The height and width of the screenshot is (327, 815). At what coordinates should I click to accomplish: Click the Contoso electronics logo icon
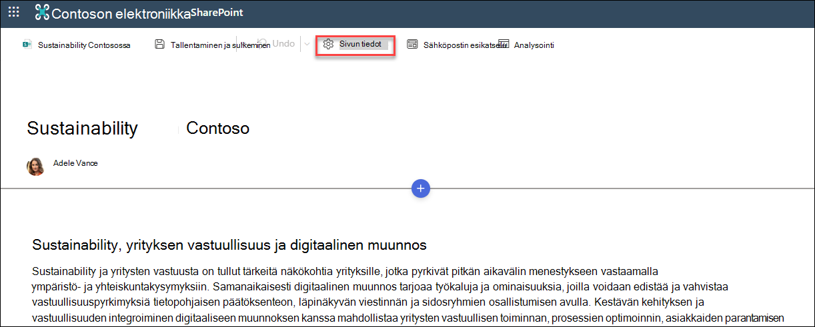pos(42,12)
